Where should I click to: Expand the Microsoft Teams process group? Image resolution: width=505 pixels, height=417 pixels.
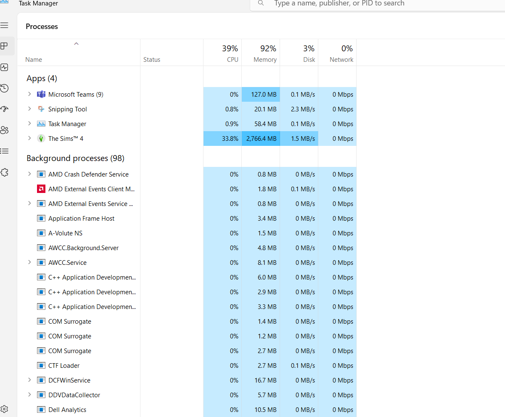pos(29,95)
